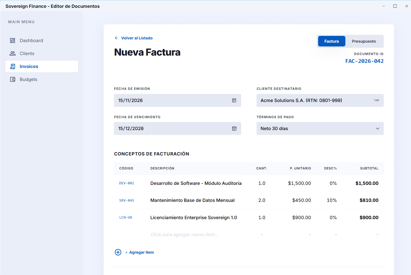The image size is (411, 275).
Task: Click the DESCRIPCIÓN column header
Action: click(162, 168)
